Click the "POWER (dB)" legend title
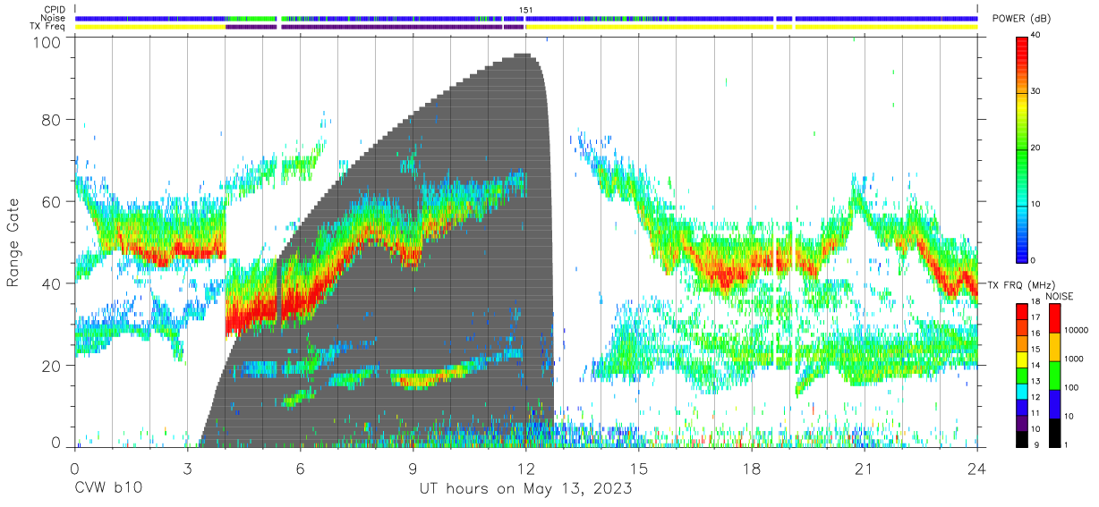Image resolution: width=1099 pixels, height=507 pixels. point(1020,19)
